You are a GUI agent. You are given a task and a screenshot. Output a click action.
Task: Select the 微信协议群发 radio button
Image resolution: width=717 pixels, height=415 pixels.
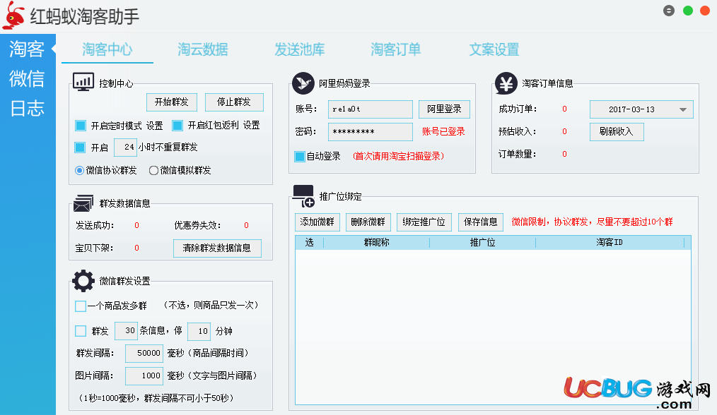(x=79, y=170)
